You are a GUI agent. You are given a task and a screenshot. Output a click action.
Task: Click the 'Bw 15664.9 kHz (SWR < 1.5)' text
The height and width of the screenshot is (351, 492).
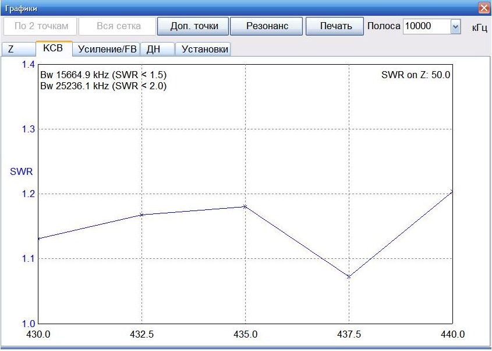104,75
